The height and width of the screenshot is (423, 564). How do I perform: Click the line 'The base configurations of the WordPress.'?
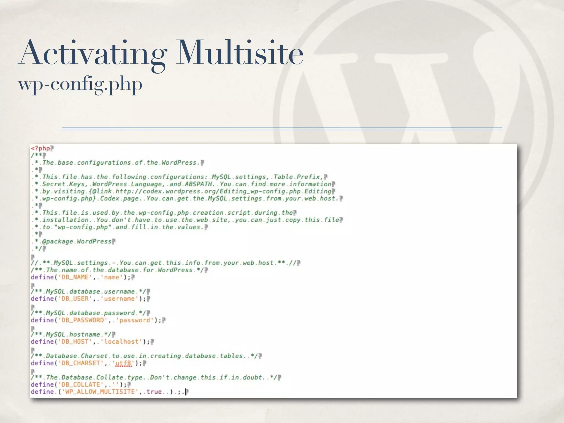pyautogui.click(x=118, y=163)
